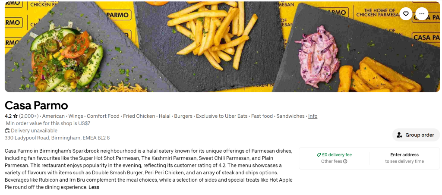The width and height of the screenshot is (442, 195).
Task: Click the (2,000+) ratings count
Action: click(29, 116)
